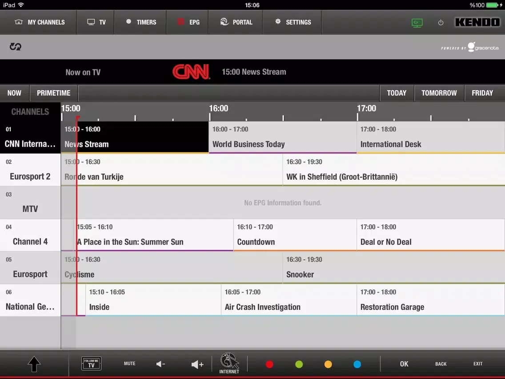Click the refresh sync icon
The width and height of the screenshot is (505, 379).
15,47
